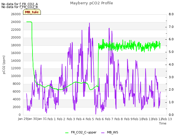Toggle the FR_CO2_C-upper legend entry
184x138 pixels.
(x=81, y=132)
